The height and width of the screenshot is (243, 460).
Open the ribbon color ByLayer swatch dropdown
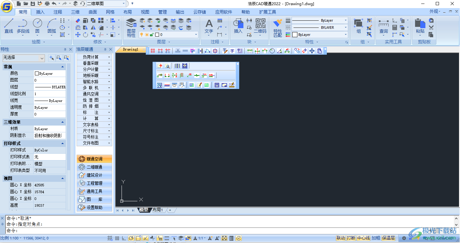(x=320, y=35)
